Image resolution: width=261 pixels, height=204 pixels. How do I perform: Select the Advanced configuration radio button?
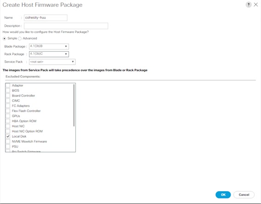20,39
